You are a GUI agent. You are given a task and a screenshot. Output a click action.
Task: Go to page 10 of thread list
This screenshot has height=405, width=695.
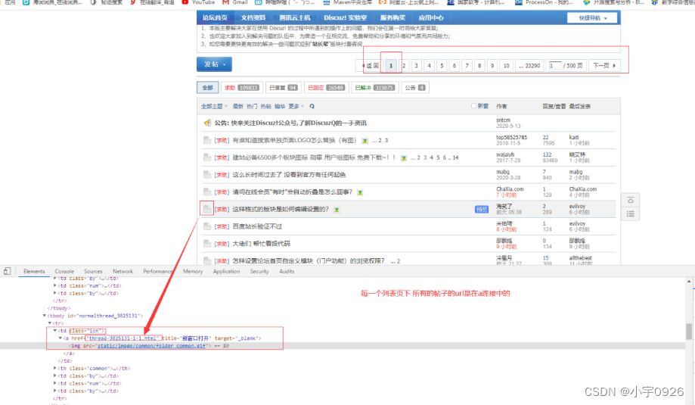[506, 66]
